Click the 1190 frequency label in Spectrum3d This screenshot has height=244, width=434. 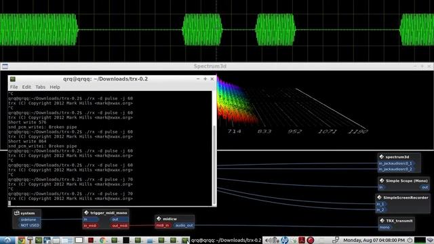pyautogui.click(x=358, y=131)
